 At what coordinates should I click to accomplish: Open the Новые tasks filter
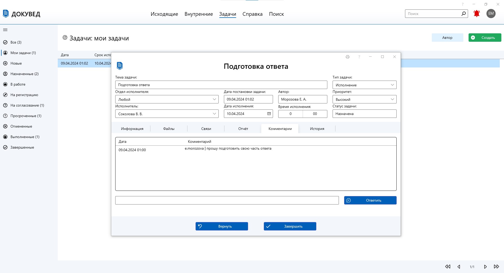pyautogui.click(x=29, y=63)
